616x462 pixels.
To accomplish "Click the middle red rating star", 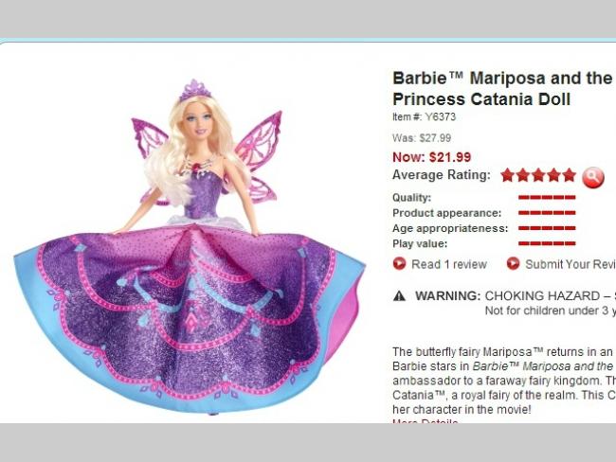I will pyautogui.click(x=538, y=175).
